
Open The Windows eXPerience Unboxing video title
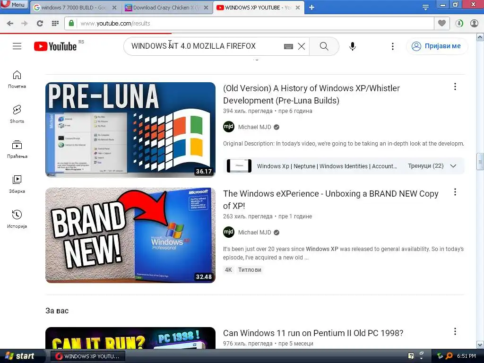coord(330,200)
